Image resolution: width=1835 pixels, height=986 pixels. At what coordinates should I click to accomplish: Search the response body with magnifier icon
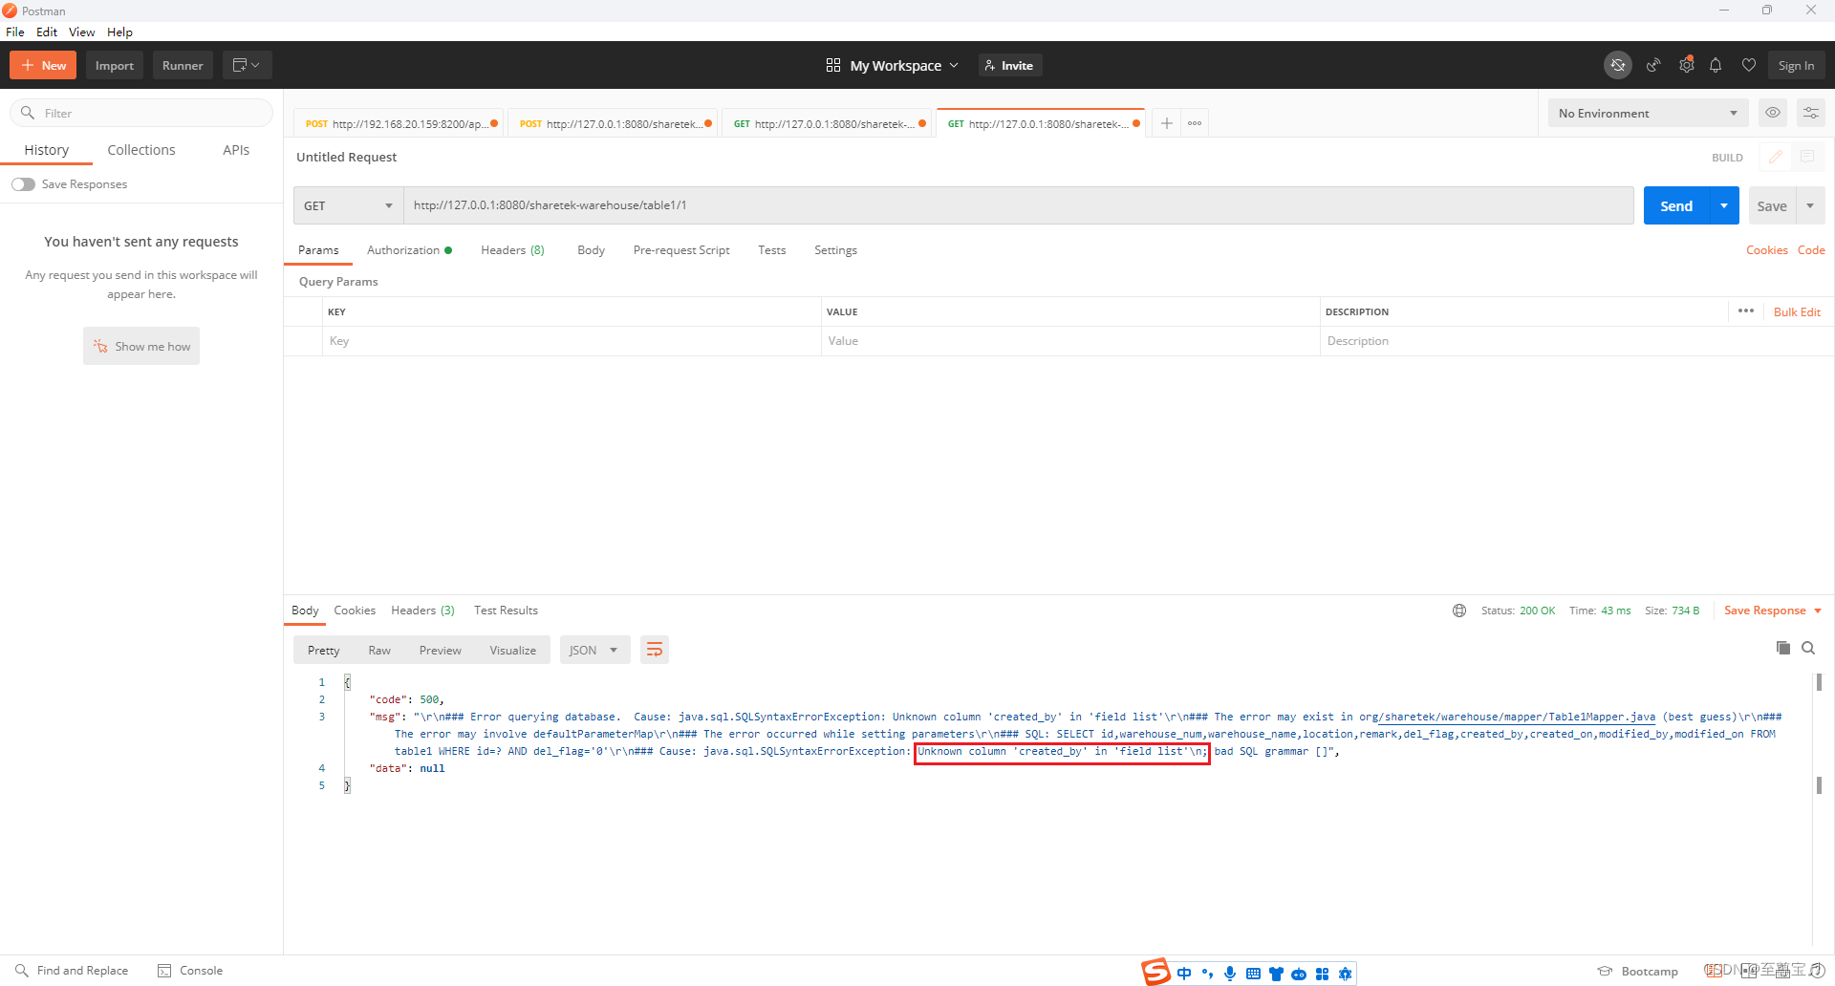[x=1808, y=648]
